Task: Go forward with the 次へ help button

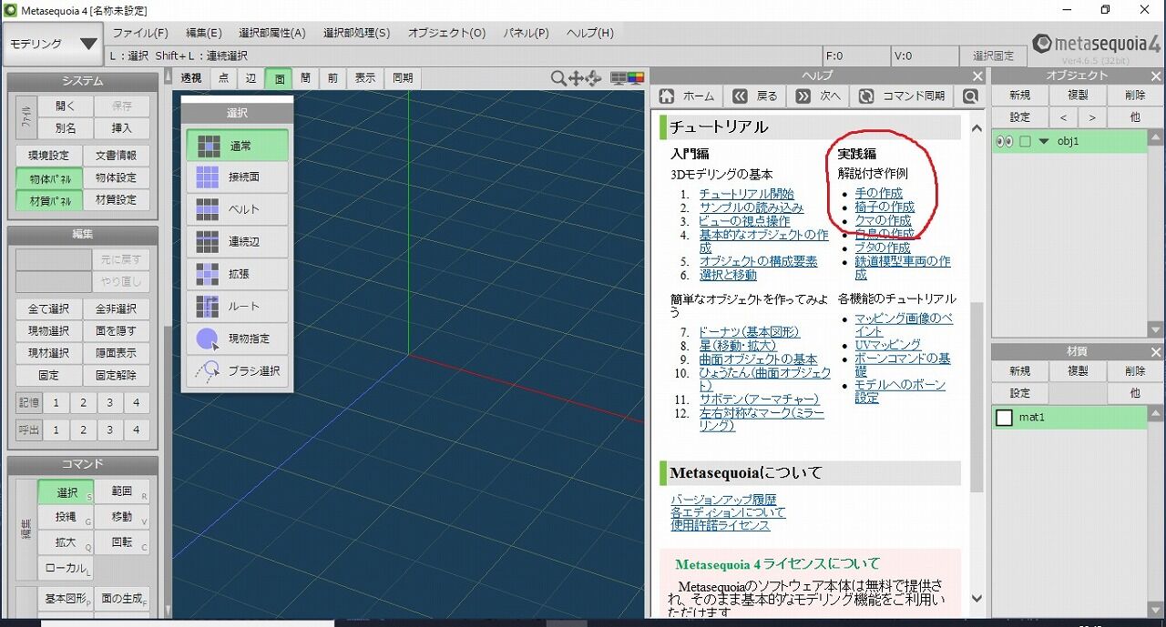Action: click(819, 96)
